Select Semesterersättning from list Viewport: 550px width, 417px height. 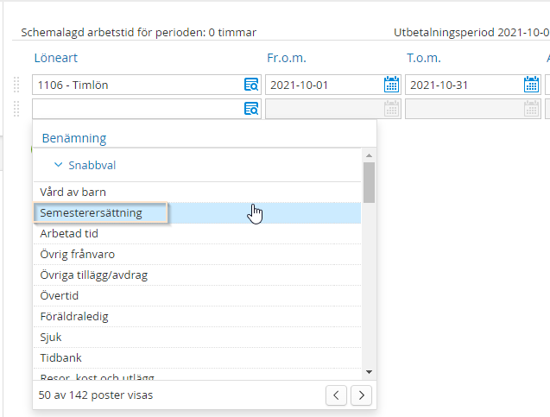(91, 212)
